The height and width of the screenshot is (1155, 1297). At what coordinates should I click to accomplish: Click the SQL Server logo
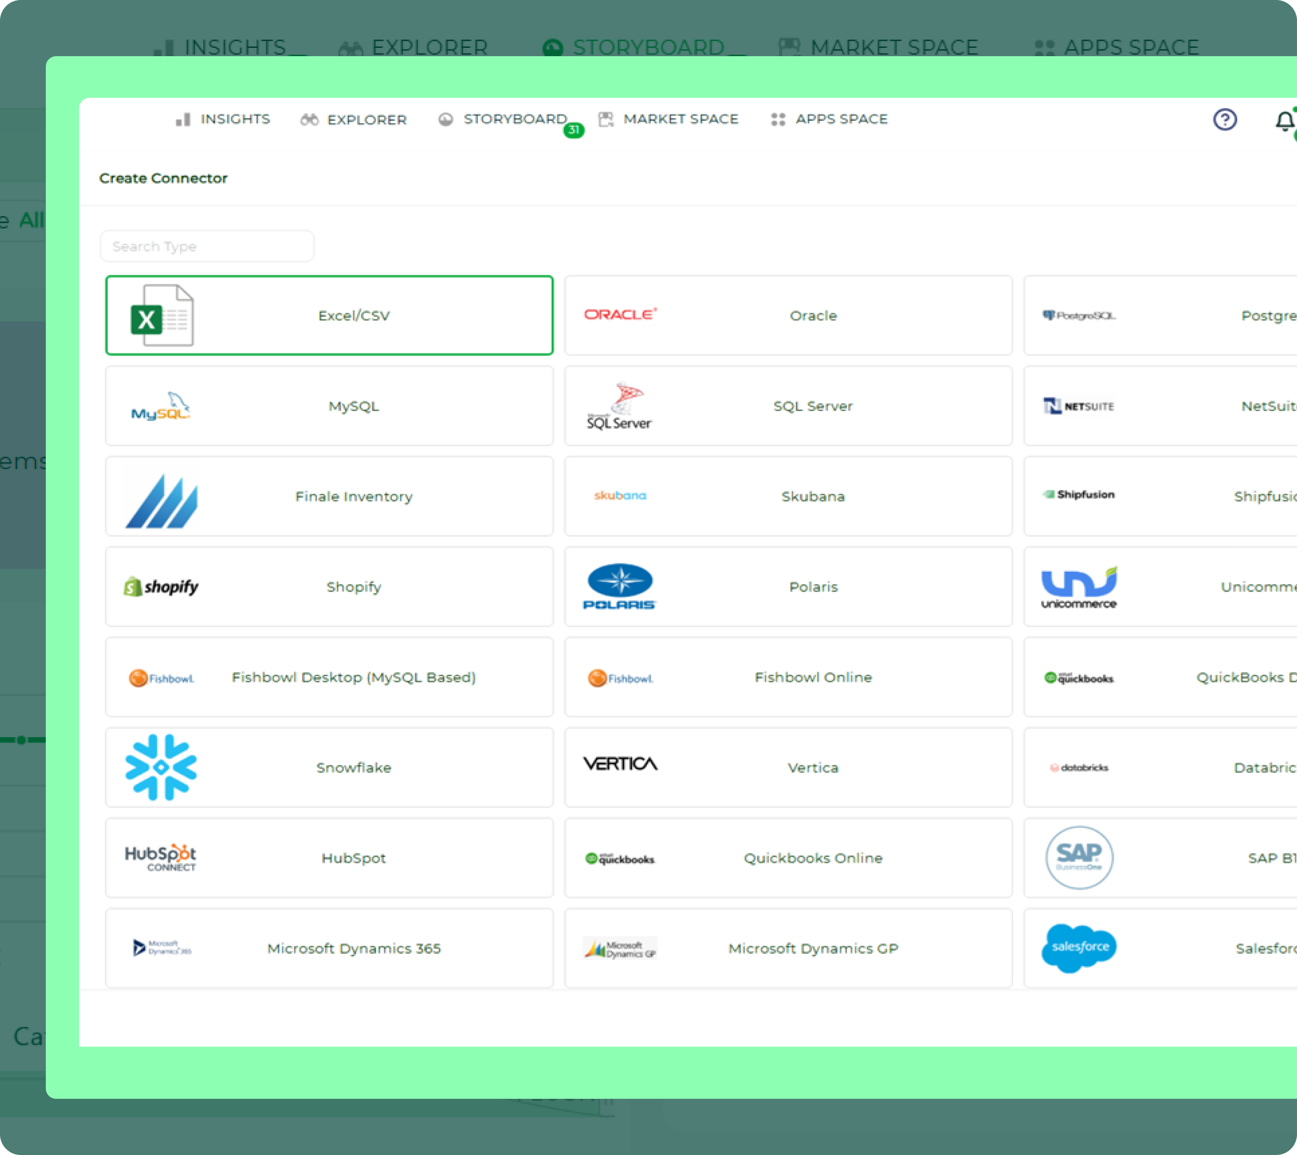620,406
